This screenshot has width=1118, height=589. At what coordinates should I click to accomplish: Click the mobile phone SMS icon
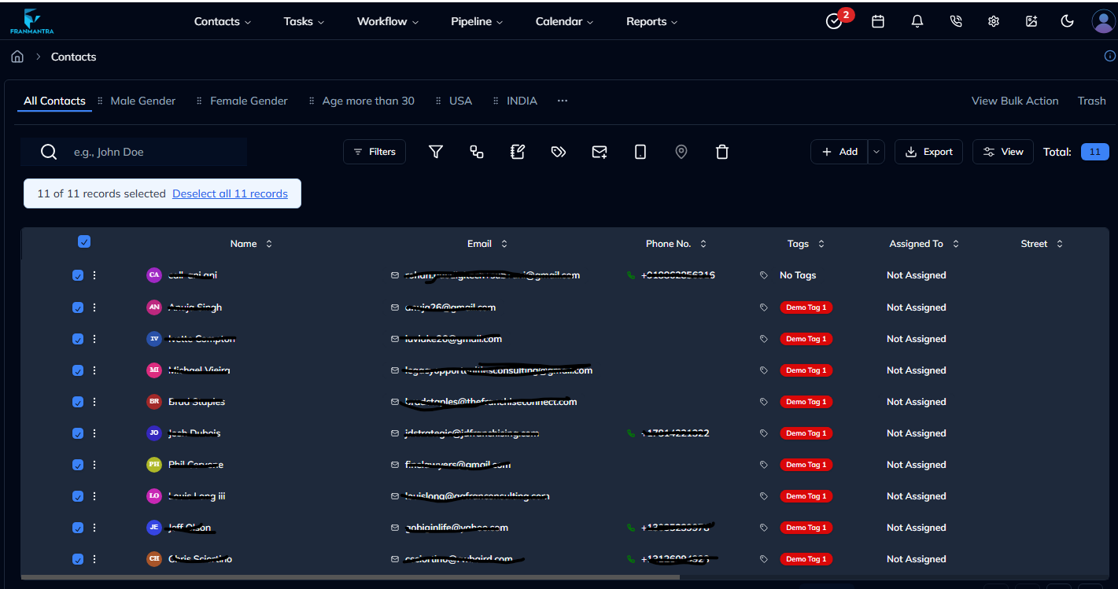(x=640, y=152)
